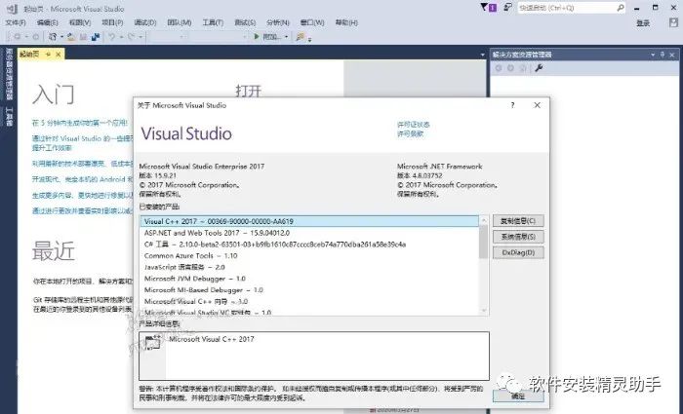Open the 工具(T) menu
Viewport: 683px width, 414px height.
[x=213, y=22]
